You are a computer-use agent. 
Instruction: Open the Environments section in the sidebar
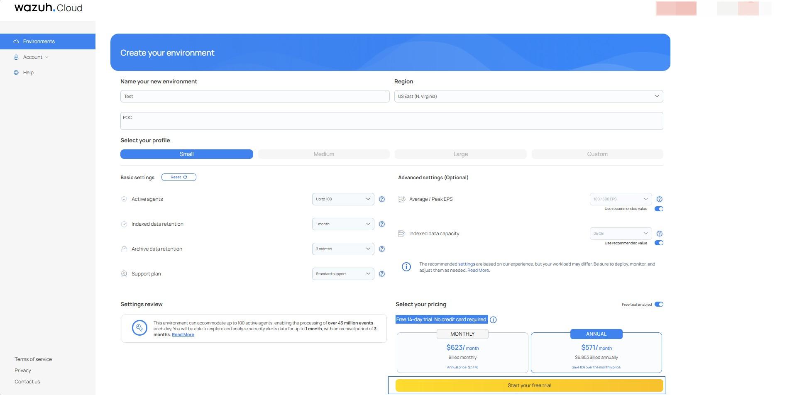38,41
